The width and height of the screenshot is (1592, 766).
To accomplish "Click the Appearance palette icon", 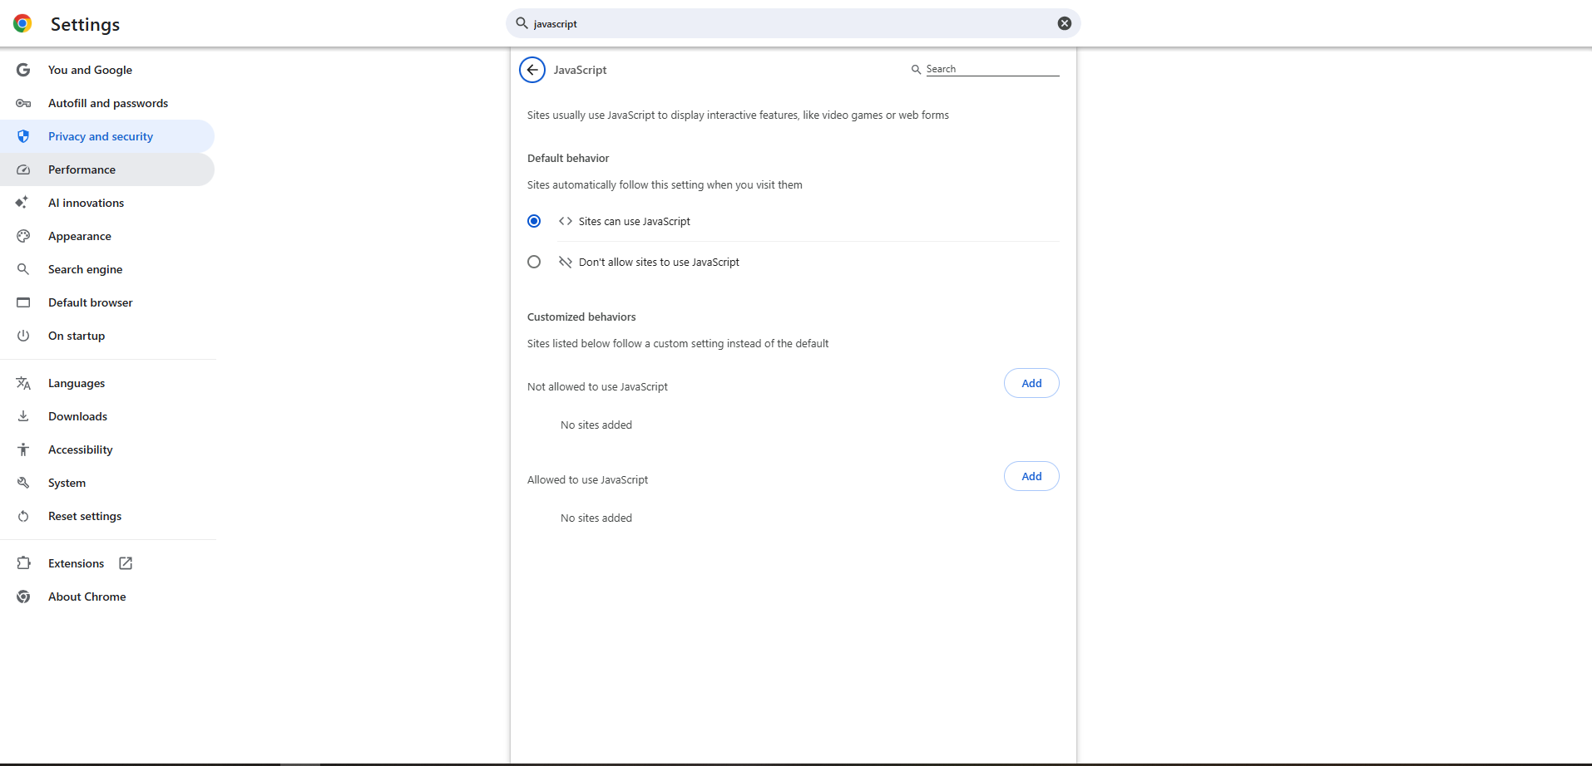I will [x=23, y=236].
